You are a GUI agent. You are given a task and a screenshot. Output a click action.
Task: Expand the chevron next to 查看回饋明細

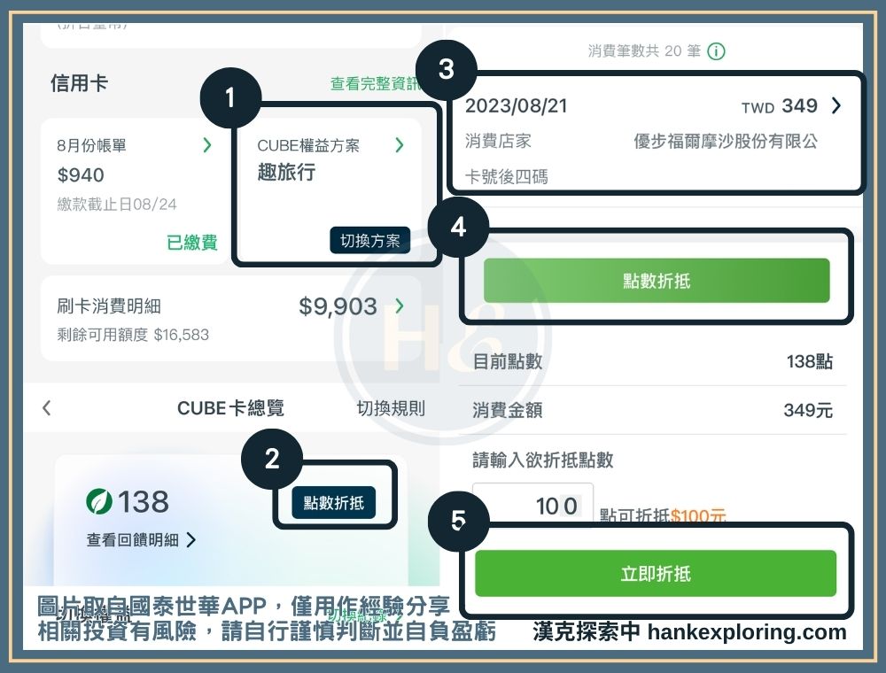(x=191, y=540)
